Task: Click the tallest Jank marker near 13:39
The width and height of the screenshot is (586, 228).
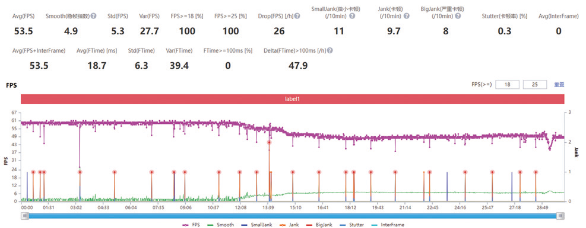Action: coord(269,143)
